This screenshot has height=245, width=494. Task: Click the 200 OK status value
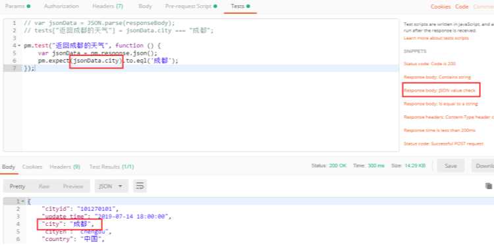point(338,166)
